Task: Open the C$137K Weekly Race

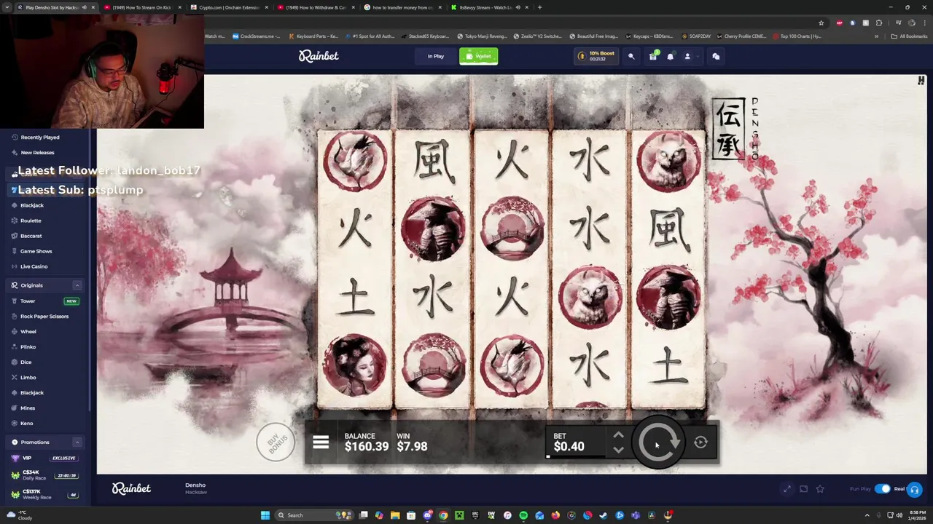Action: coord(45,494)
